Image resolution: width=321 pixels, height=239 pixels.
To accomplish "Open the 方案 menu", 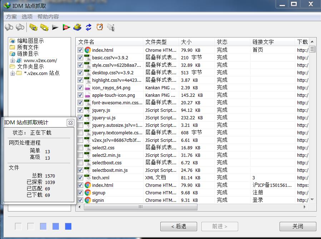I will (11, 17).
